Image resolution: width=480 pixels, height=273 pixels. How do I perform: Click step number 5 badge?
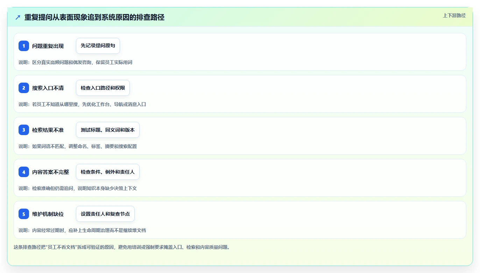pyautogui.click(x=24, y=214)
